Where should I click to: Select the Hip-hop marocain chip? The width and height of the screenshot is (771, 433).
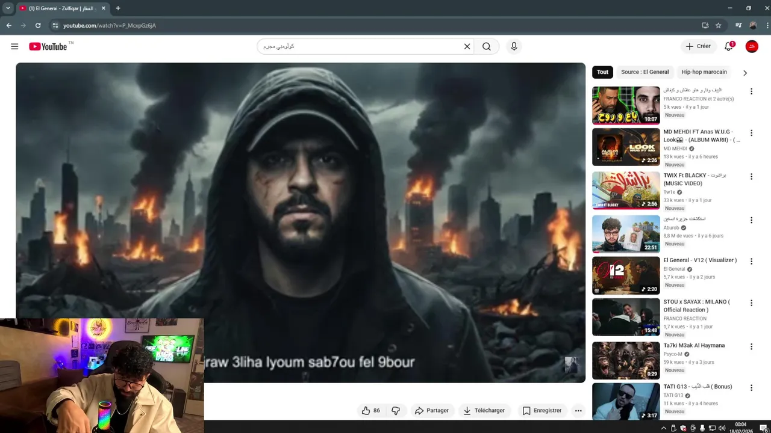pos(704,72)
